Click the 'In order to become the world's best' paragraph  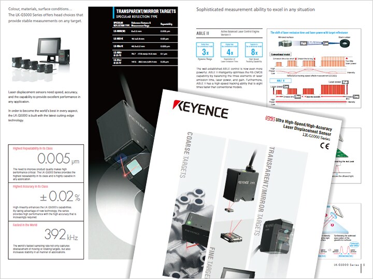pyautogui.click(x=43, y=116)
